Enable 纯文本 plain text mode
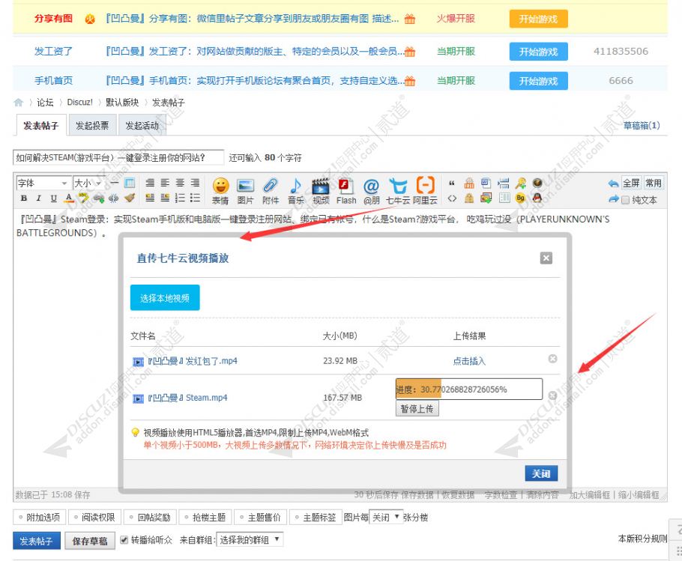This screenshot has width=682, height=561. click(x=626, y=200)
